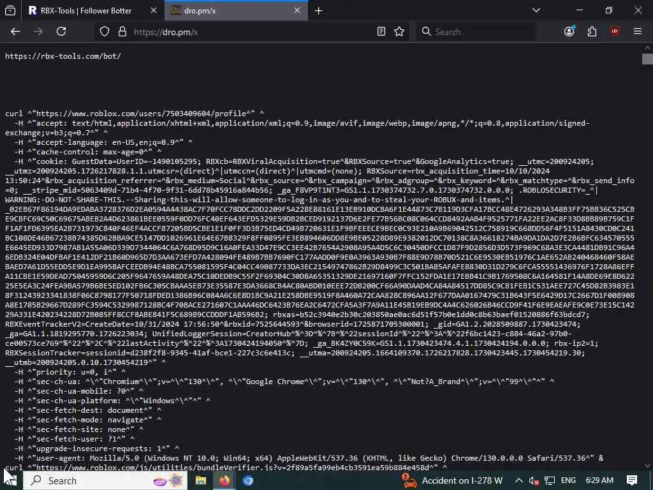Screen dimensions: 653x490
Task: Click the priority u=0 header line
Action: pyautogui.click(x=70, y=372)
